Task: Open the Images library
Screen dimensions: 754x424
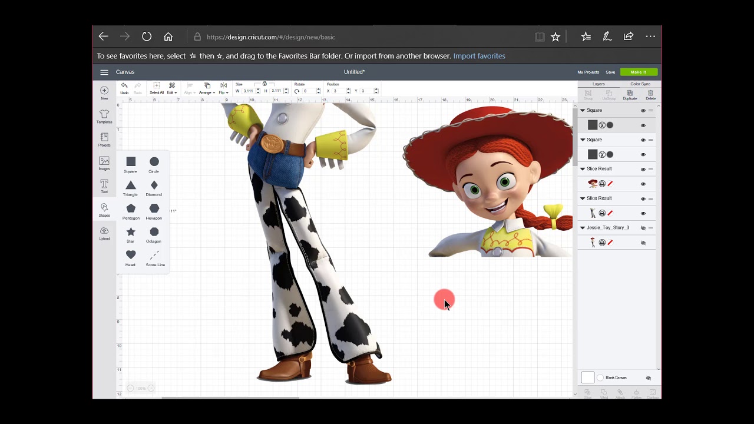Action: point(104,163)
